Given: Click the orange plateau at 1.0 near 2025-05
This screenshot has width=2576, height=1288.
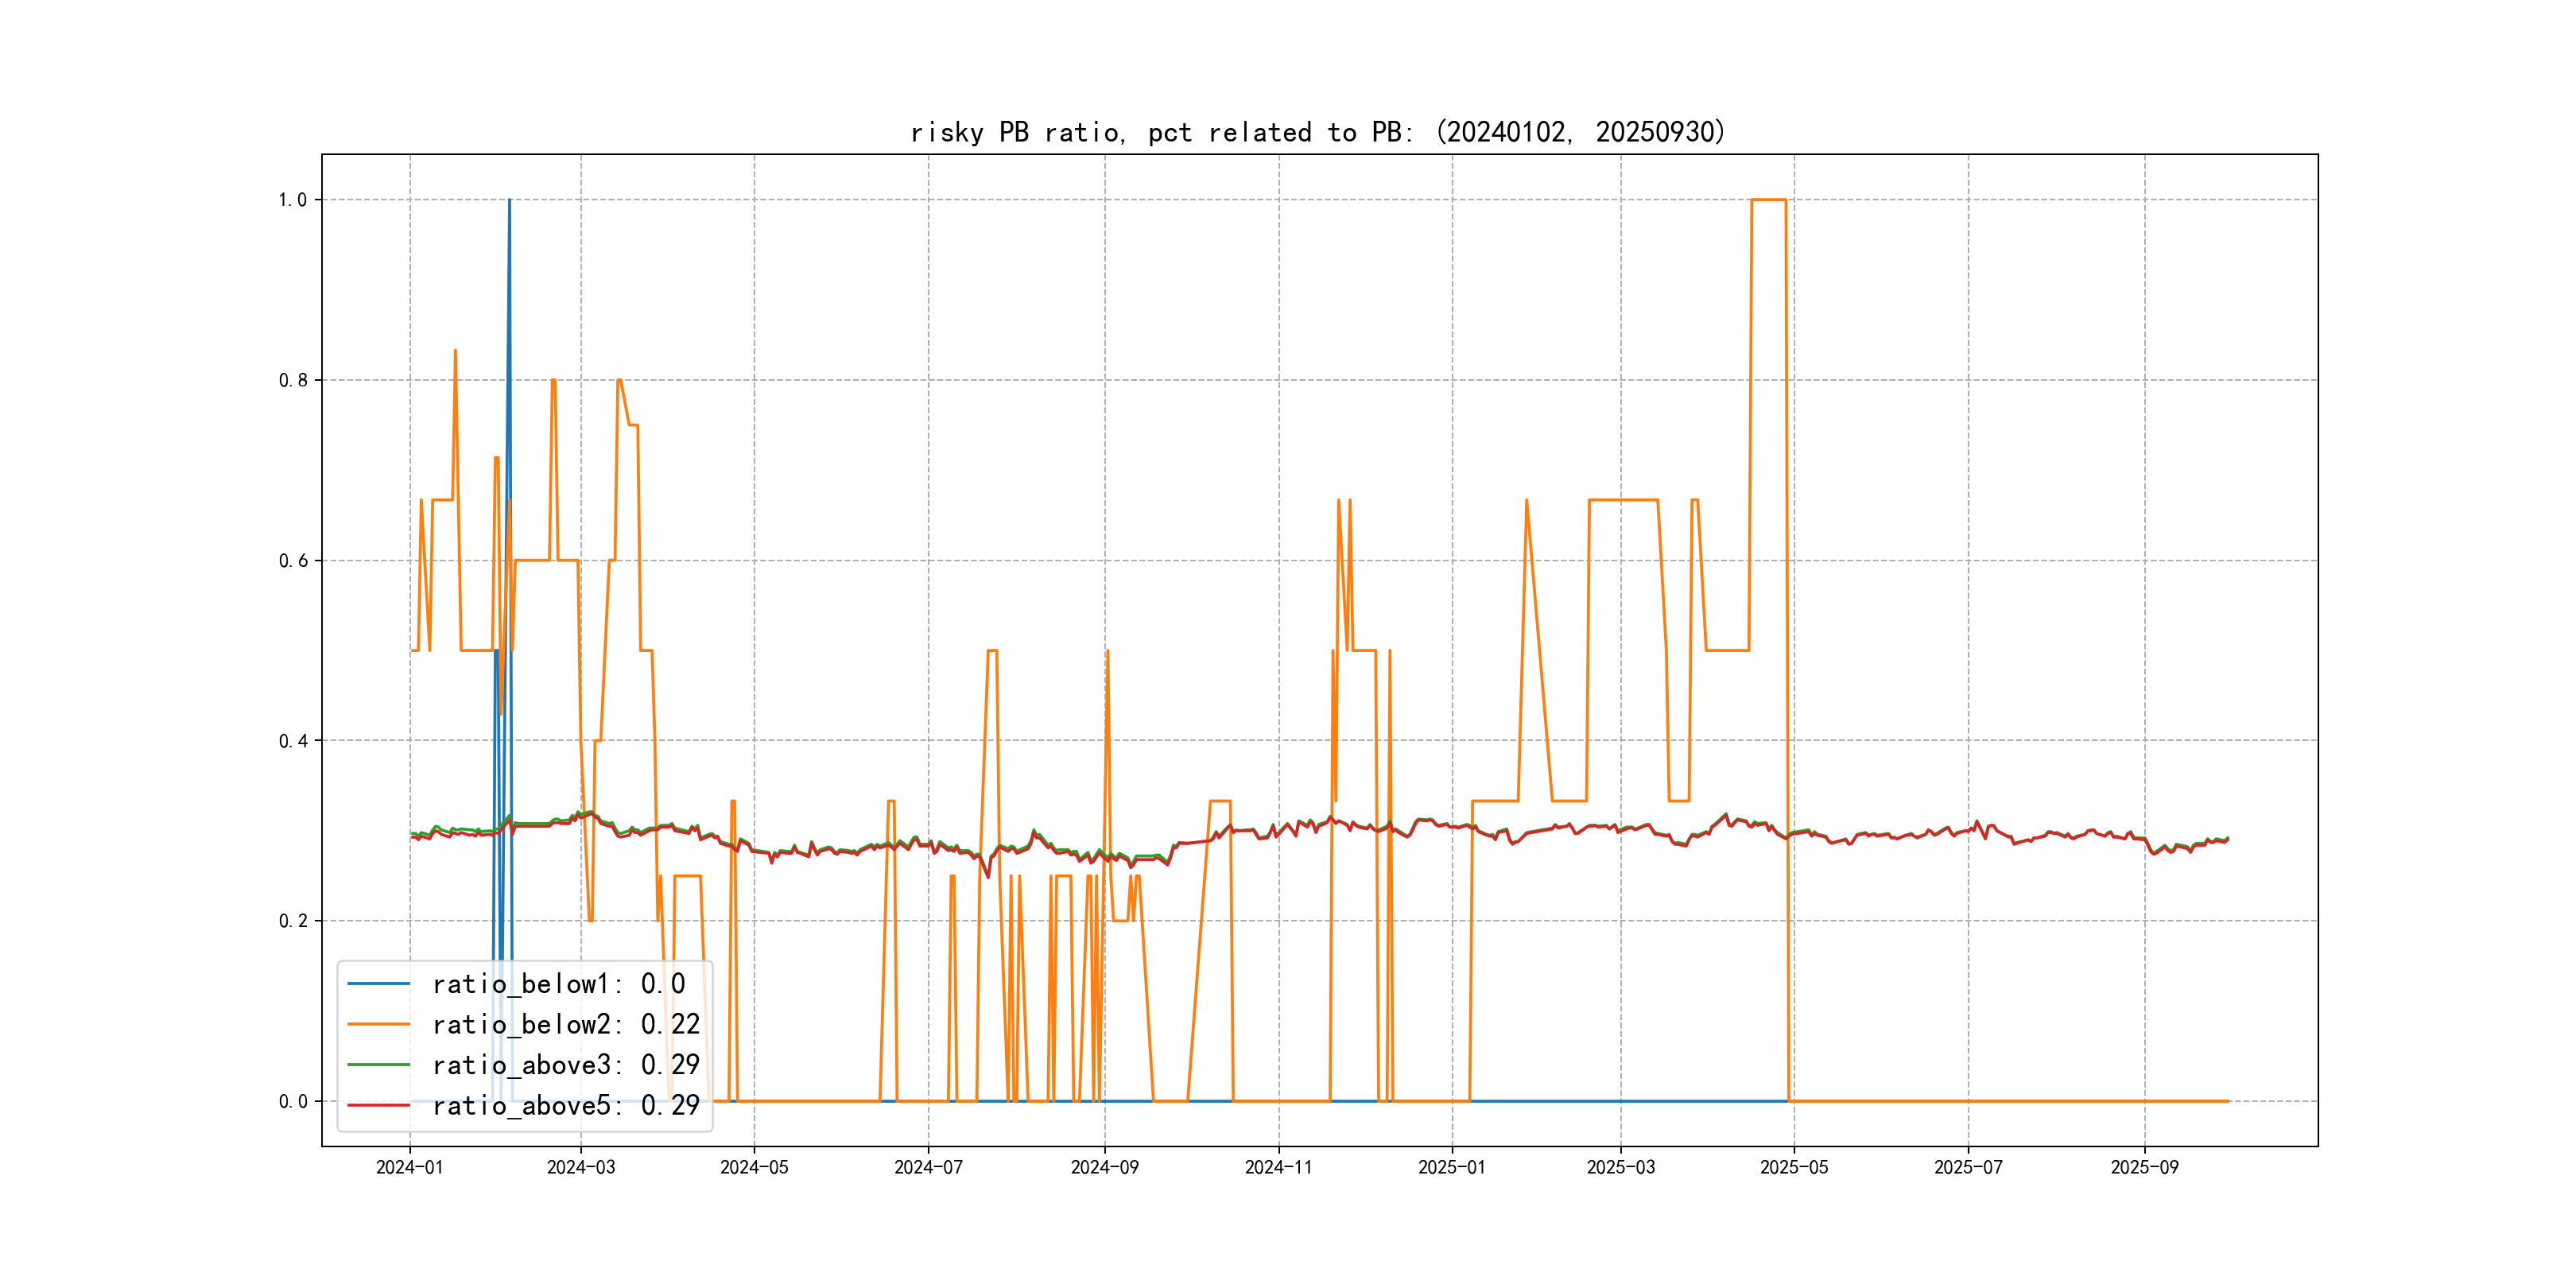Looking at the screenshot, I should pyautogui.click(x=1768, y=200).
